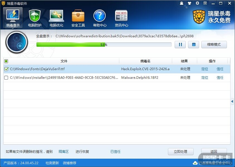The height and width of the screenshot is (167, 235).
Task: Check the Windows\Installer row checkbox
Action: click(x=6, y=78)
